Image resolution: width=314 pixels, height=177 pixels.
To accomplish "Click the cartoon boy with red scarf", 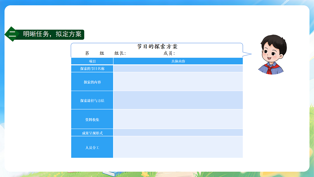I will coord(273,55).
